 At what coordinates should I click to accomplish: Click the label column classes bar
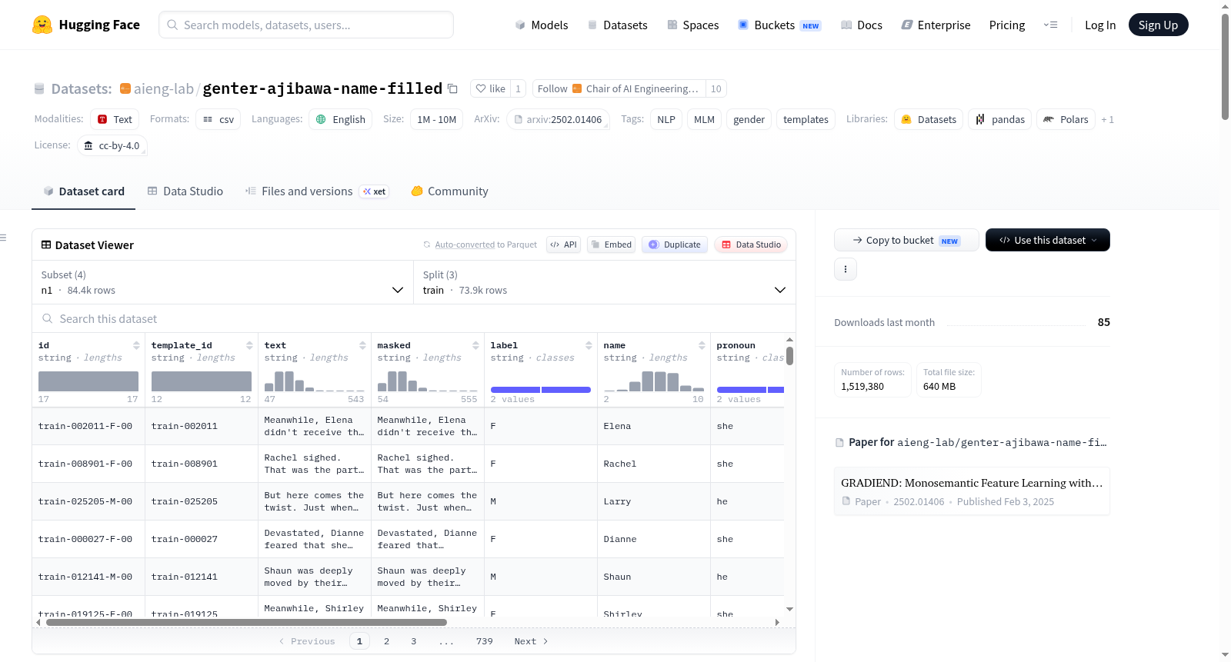[541, 390]
